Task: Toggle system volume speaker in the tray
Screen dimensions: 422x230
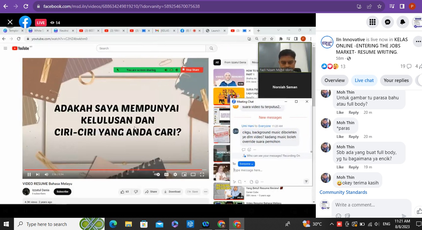Action: click(377, 224)
